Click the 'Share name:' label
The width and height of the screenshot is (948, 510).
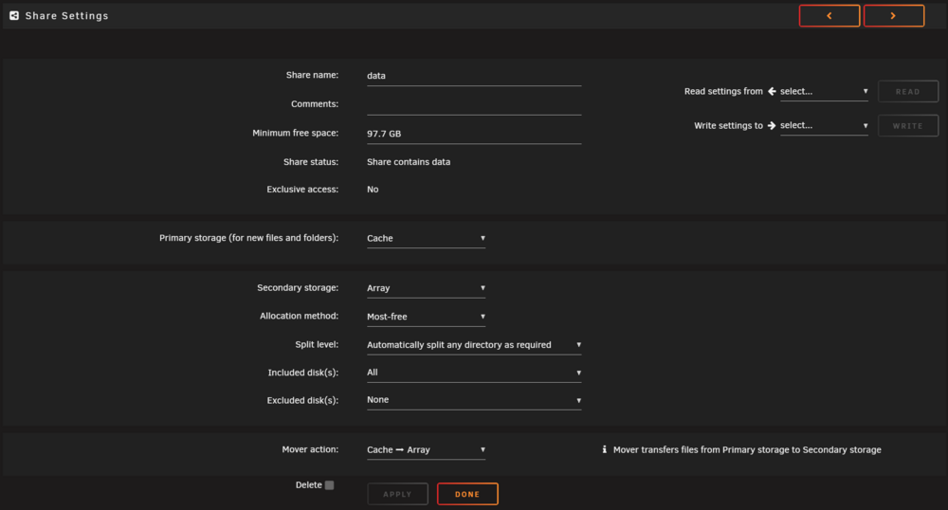pyautogui.click(x=312, y=75)
